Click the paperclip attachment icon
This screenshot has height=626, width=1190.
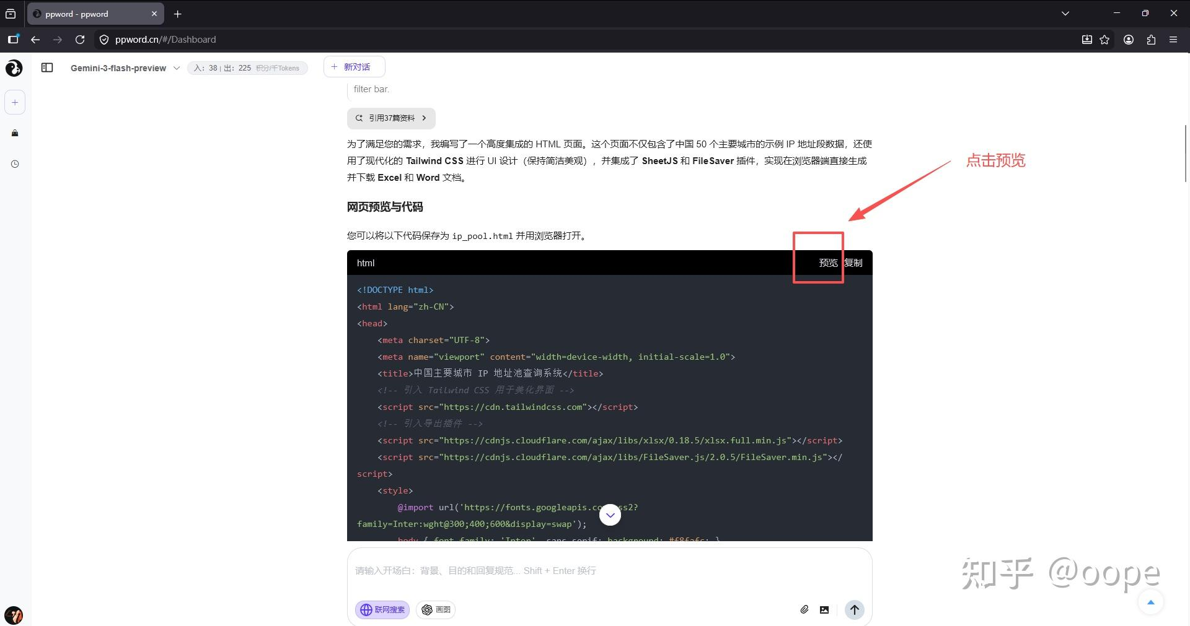coord(804,609)
